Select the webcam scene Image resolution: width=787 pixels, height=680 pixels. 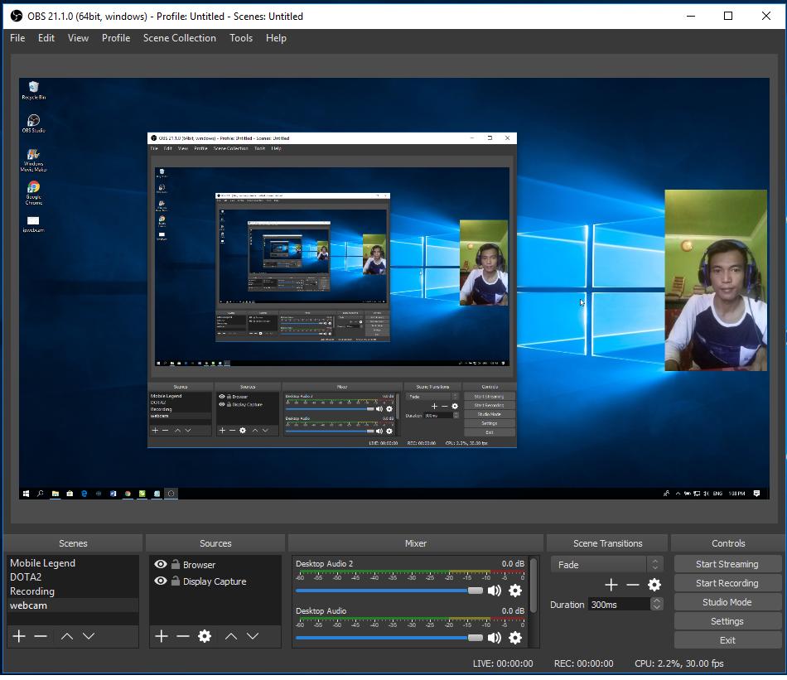(x=73, y=605)
